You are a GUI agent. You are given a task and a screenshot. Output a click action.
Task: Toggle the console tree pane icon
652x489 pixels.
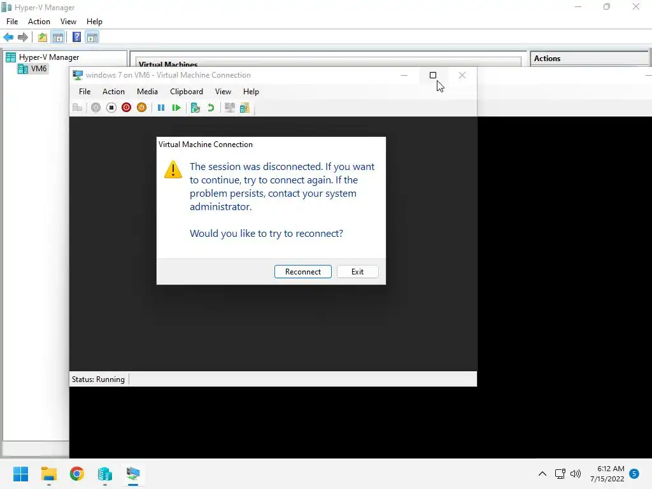tap(58, 38)
